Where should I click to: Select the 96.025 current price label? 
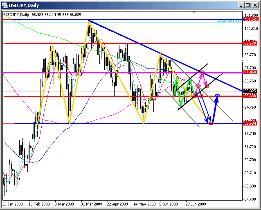250,91
